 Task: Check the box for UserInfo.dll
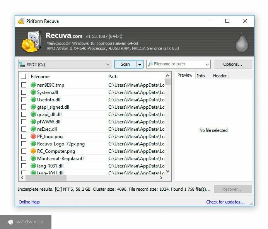tap(24, 99)
